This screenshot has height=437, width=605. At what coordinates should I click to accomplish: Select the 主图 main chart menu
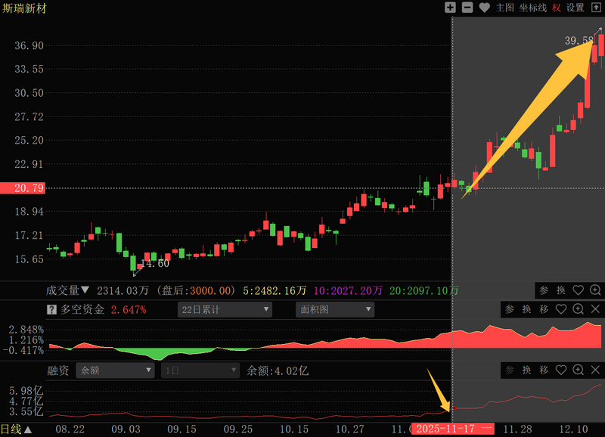pos(504,8)
